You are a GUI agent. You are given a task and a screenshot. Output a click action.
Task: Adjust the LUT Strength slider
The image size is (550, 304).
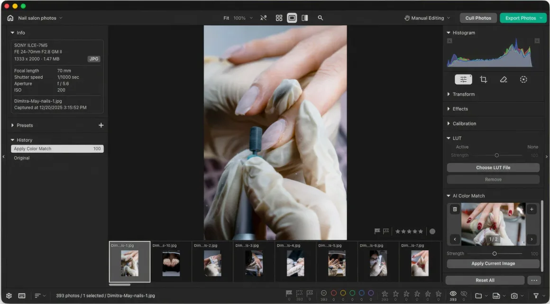(497, 155)
